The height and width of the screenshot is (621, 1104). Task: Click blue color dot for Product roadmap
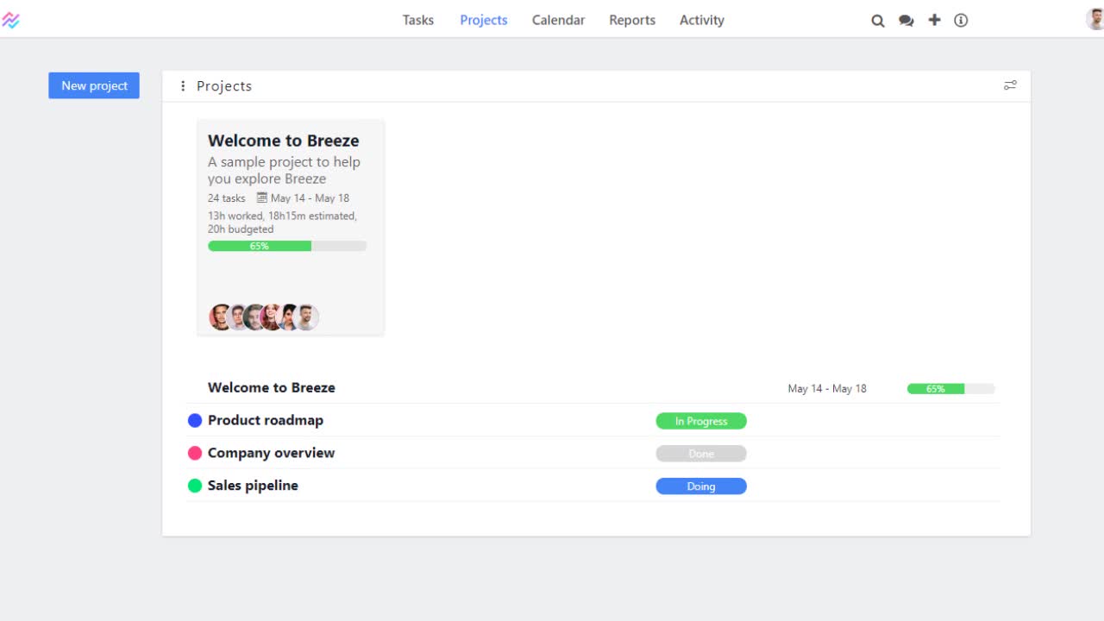[195, 420]
